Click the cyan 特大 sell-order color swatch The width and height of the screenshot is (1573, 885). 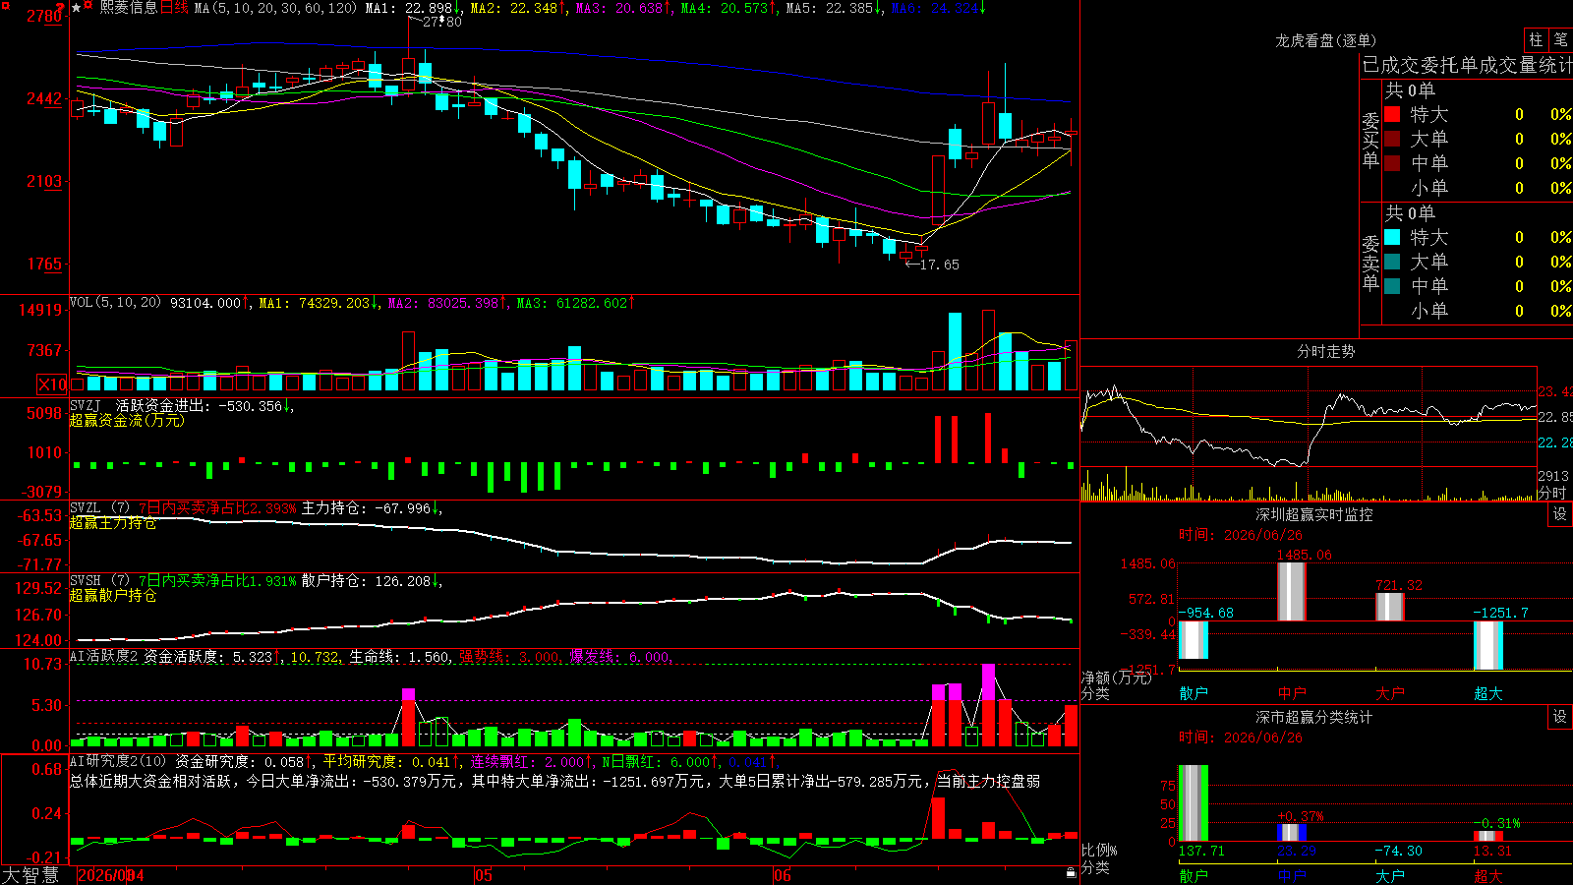(x=1392, y=237)
